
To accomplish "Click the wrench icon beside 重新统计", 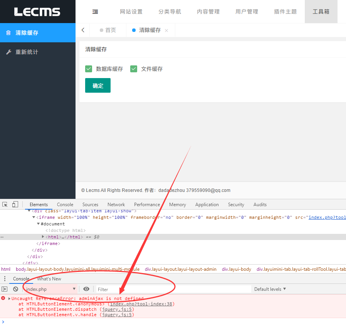I will pyautogui.click(x=9, y=52).
